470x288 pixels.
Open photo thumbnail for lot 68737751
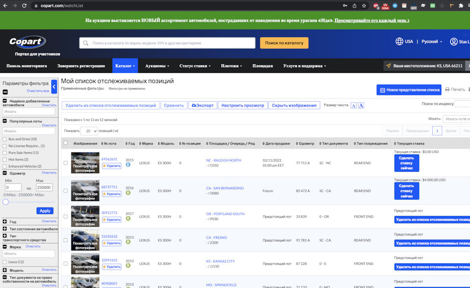85,190
